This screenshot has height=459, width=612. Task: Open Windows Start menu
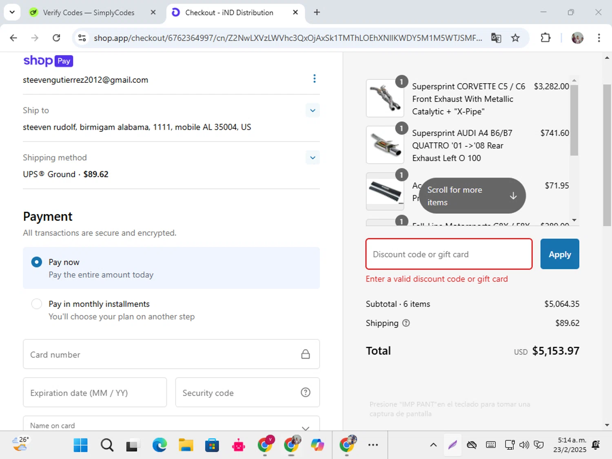(x=80, y=445)
